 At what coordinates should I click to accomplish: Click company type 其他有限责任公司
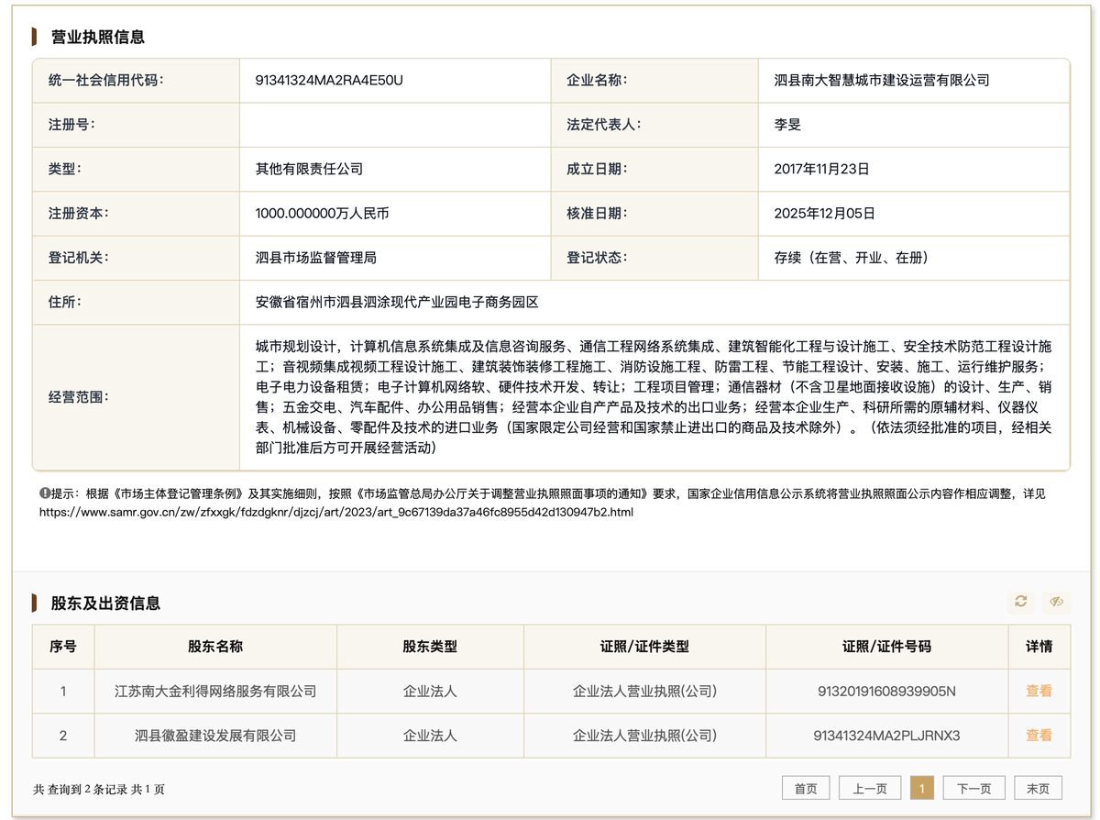pos(309,169)
